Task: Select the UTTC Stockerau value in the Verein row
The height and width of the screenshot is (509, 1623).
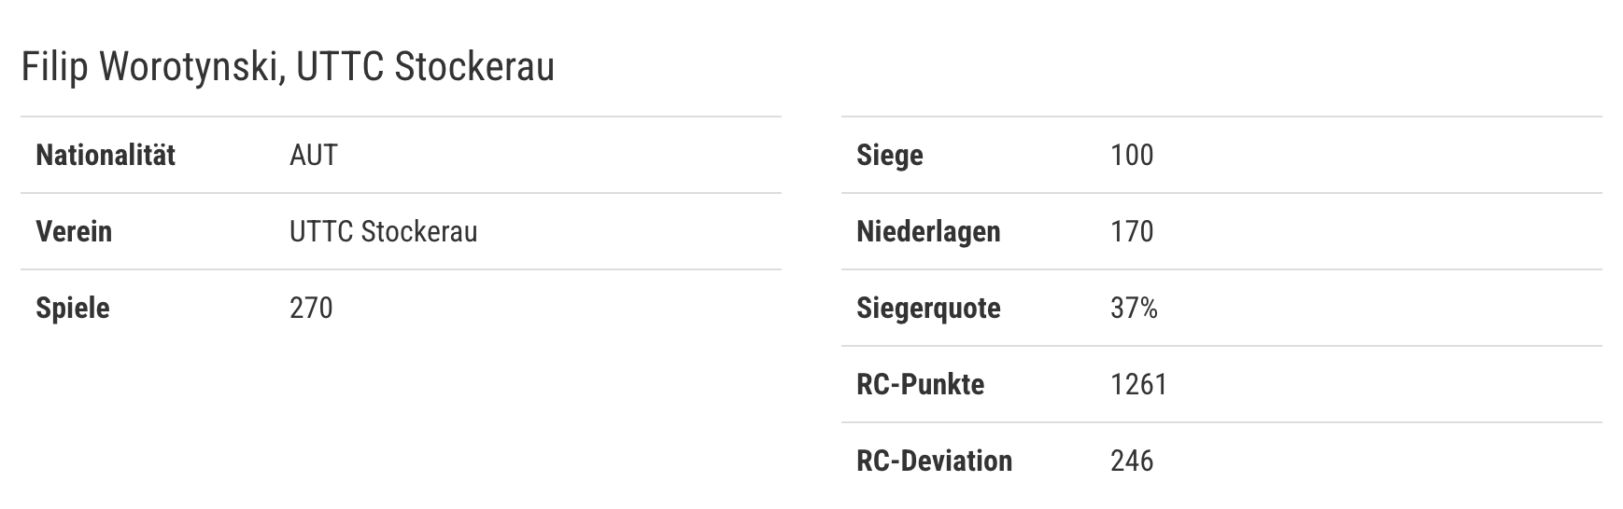Action: [x=383, y=231]
